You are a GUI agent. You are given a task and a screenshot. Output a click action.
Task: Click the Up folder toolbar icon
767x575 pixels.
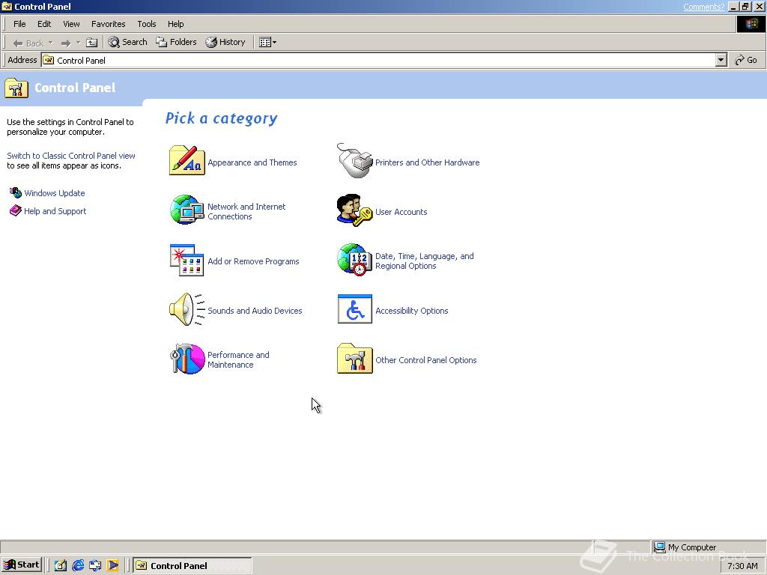click(92, 43)
